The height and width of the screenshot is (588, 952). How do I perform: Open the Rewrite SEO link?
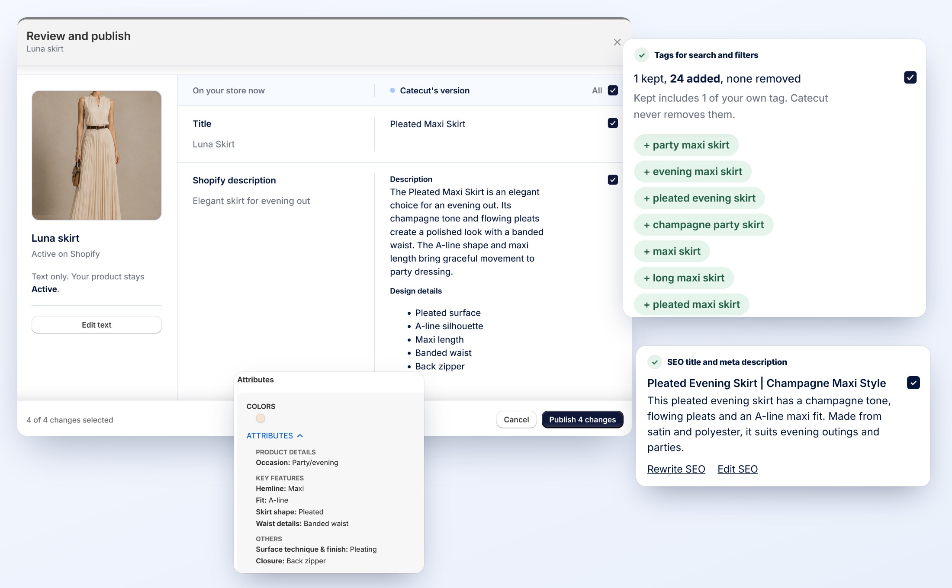point(676,469)
